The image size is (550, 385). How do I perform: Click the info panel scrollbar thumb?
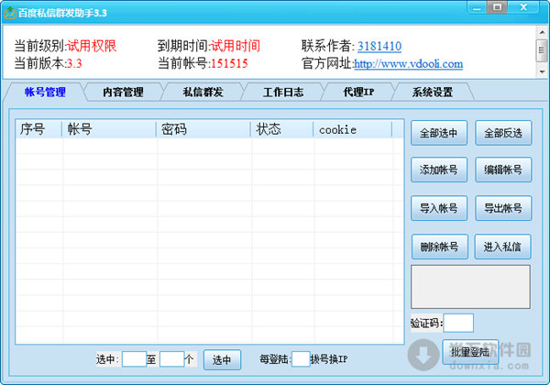pyautogui.click(x=542, y=50)
